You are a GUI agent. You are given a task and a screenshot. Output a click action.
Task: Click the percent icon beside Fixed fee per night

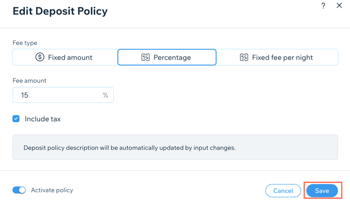[244, 57]
